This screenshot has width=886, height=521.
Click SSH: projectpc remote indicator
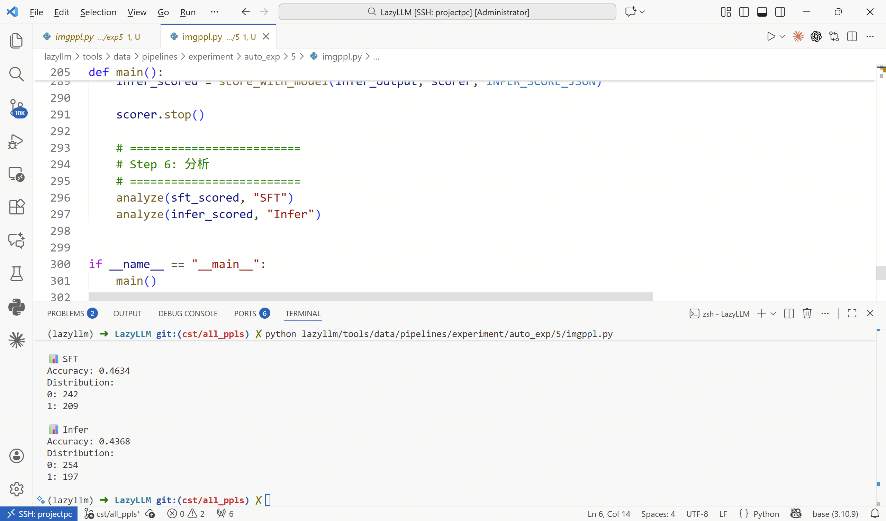click(39, 514)
